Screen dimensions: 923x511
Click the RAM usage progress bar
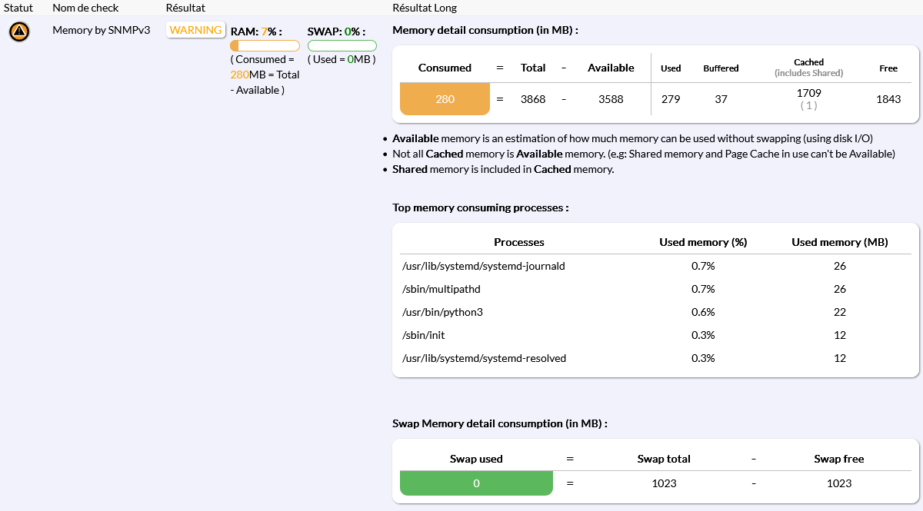click(265, 46)
